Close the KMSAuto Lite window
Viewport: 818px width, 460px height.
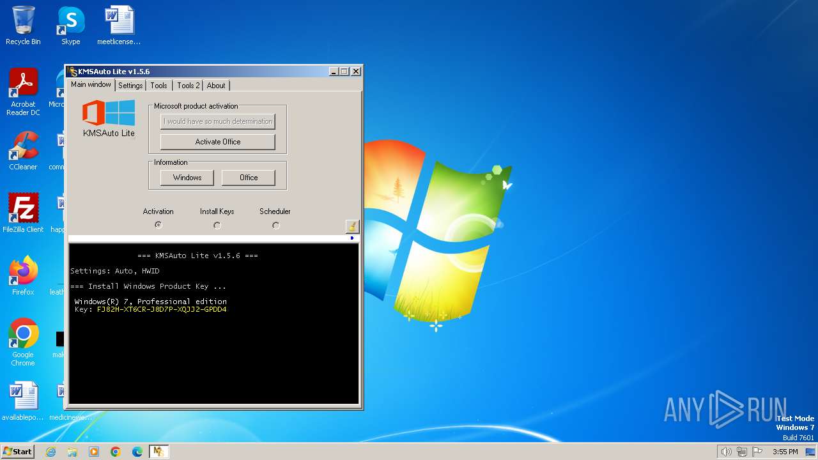click(356, 72)
